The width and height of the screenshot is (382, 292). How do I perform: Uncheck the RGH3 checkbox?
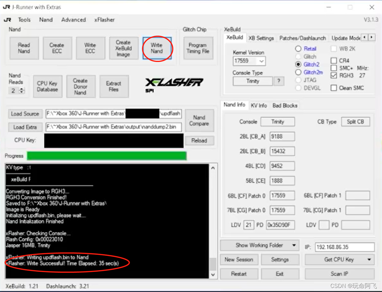pos(334,75)
